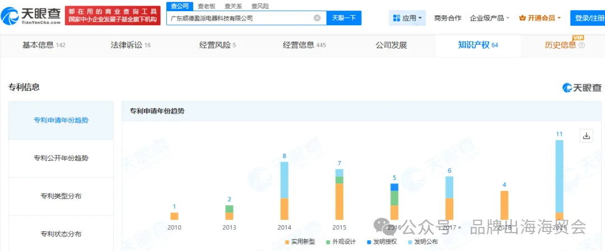Toggle the 发明授权 legend item

click(381, 242)
